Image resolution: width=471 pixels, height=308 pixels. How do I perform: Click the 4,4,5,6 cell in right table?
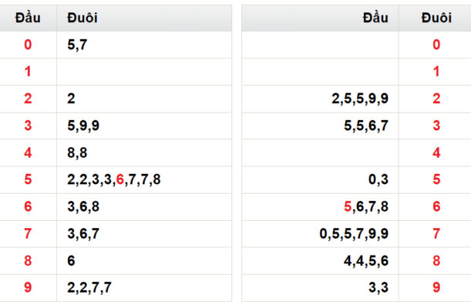click(320, 260)
